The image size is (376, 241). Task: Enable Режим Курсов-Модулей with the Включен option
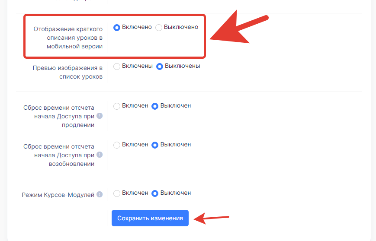(x=116, y=193)
